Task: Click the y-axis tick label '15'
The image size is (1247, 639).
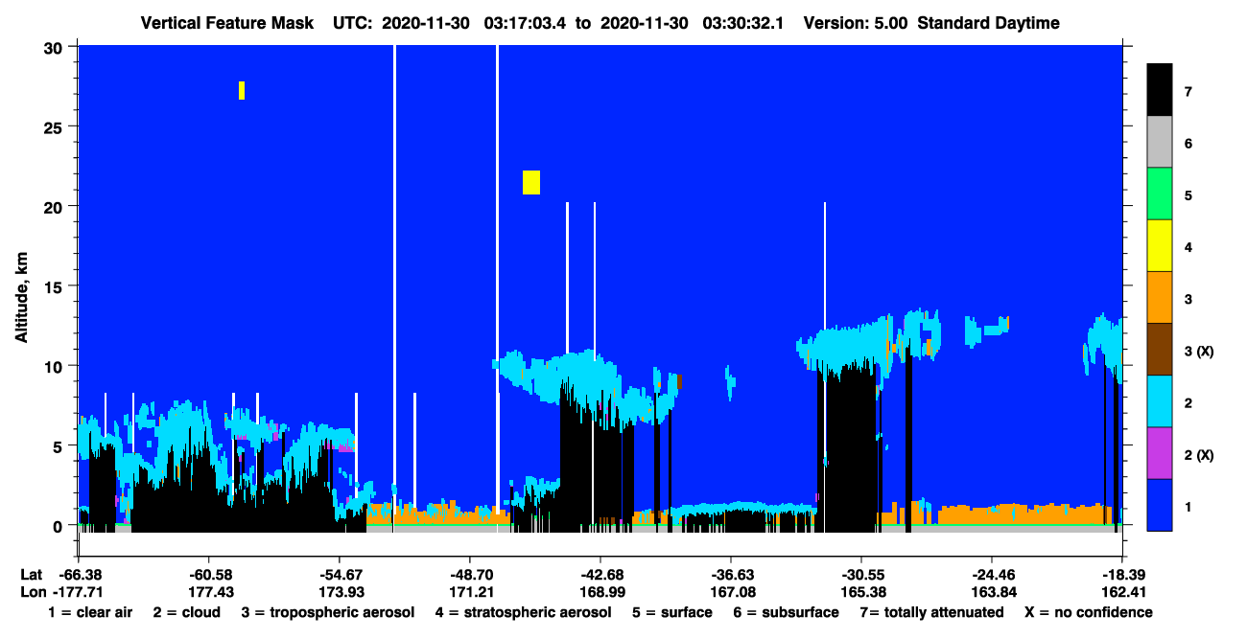Action: click(56, 286)
